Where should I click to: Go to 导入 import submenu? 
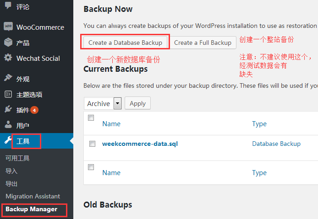click(11, 171)
